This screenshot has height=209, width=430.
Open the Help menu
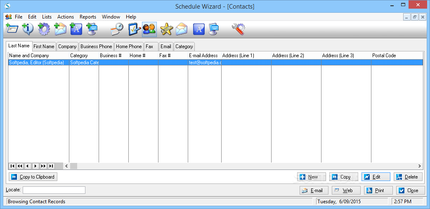tap(131, 17)
